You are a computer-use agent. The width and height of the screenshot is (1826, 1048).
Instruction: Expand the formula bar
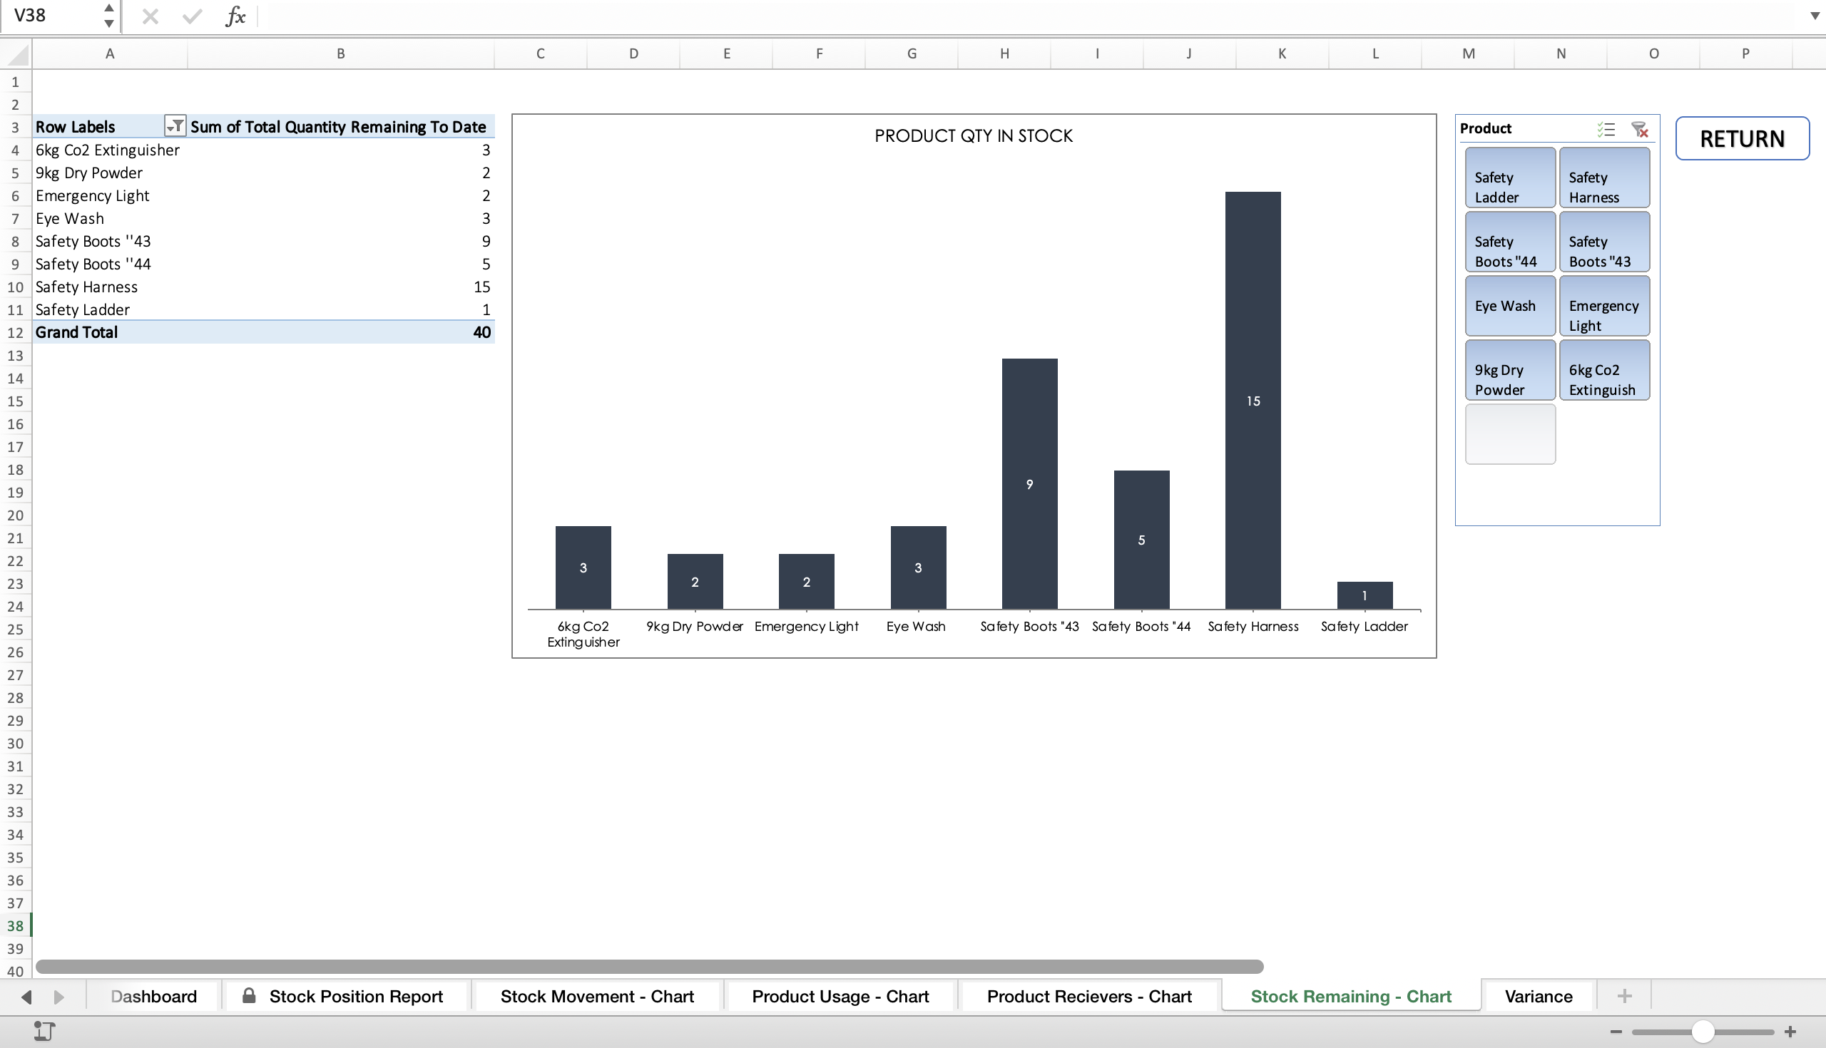pyautogui.click(x=1815, y=16)
